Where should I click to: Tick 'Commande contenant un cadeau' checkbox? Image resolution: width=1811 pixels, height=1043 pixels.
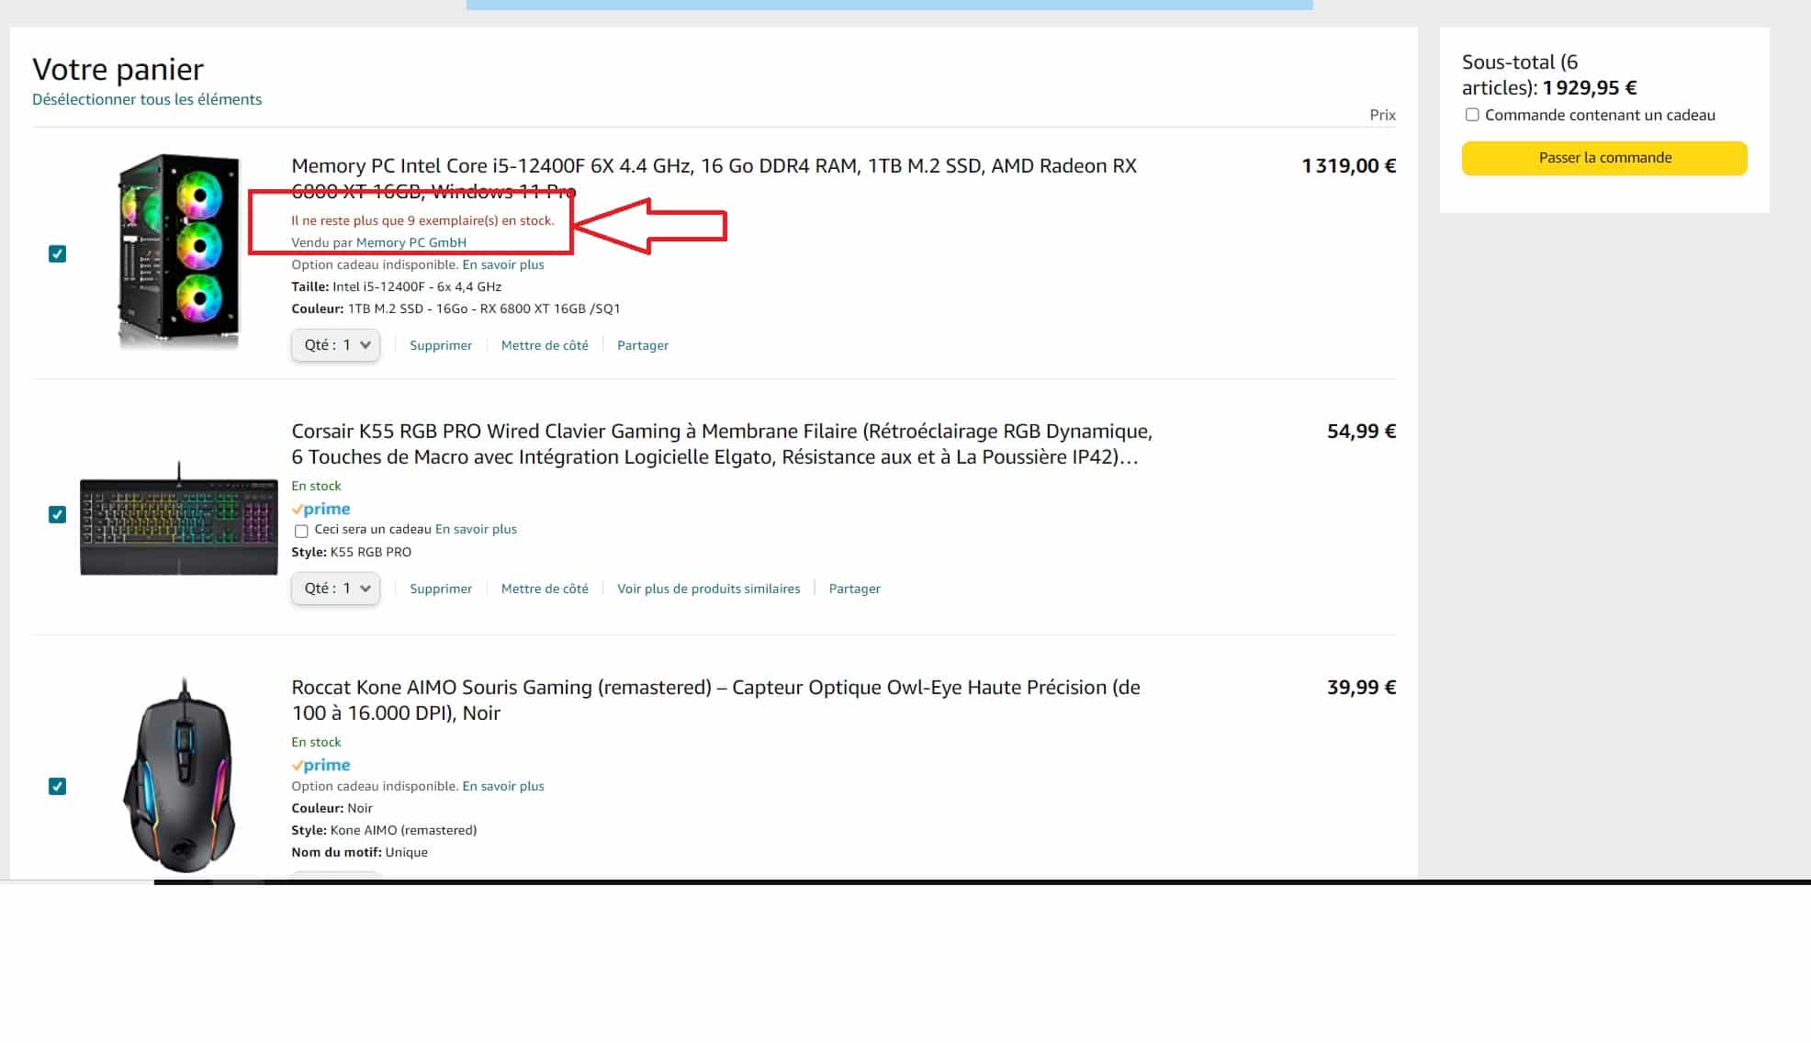pyautogui.click(x=1472, y=115)
